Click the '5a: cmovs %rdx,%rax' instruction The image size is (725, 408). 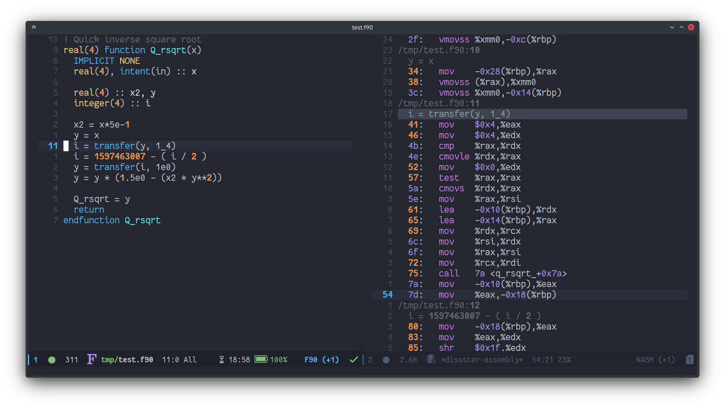(465, 188)
